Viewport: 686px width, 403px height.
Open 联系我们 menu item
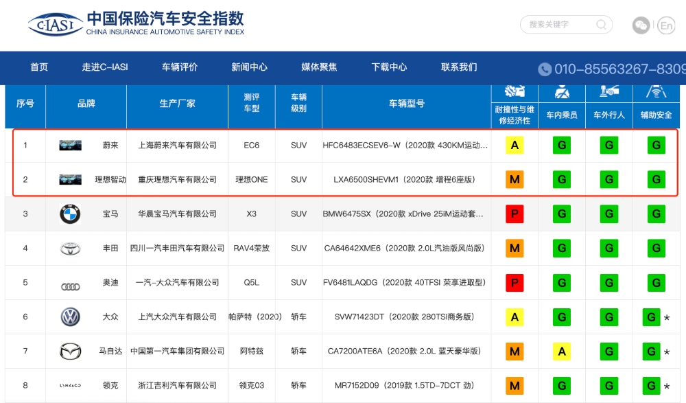(459, 67)
